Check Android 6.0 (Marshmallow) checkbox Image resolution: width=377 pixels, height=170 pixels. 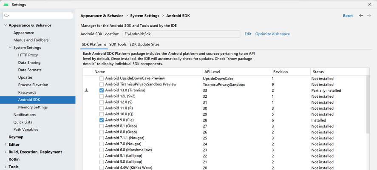pos(102,150)
